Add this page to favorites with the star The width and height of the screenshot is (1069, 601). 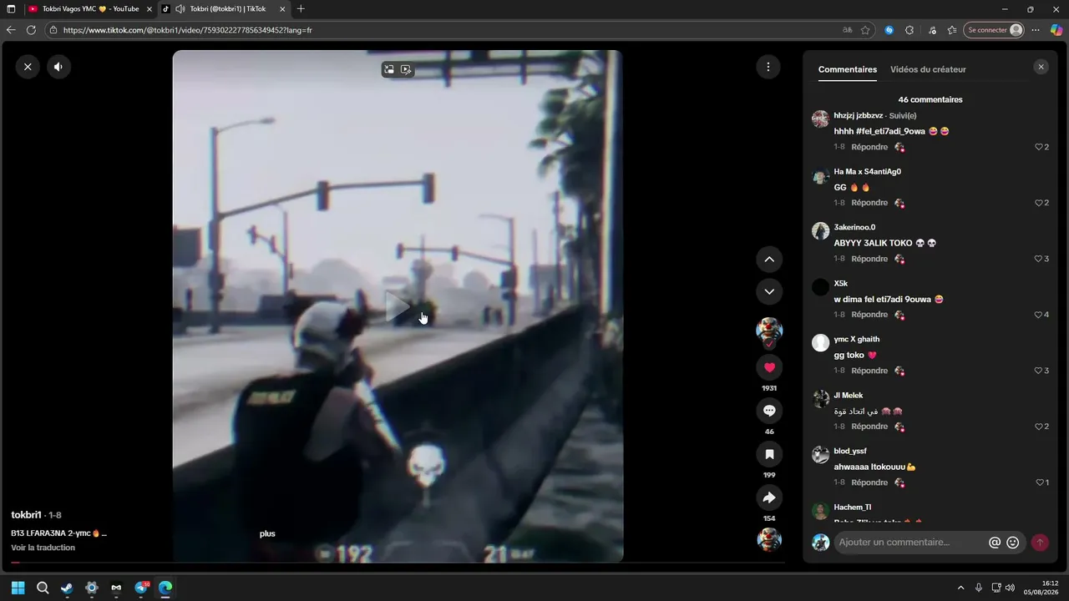click(865, 30)
